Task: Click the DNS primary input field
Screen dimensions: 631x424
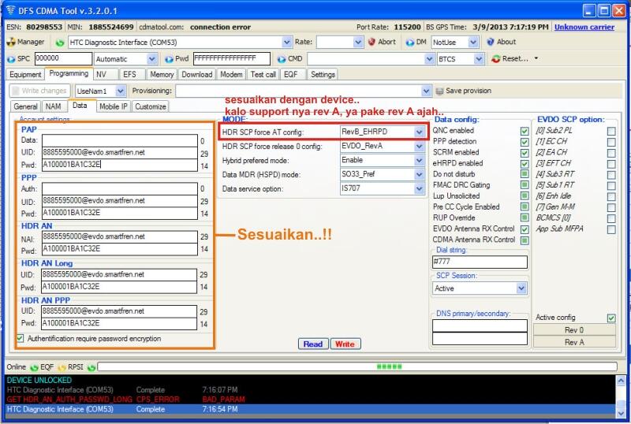Action: [480, 325]
